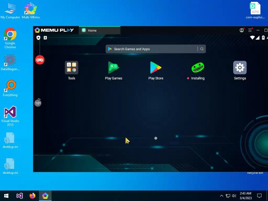Click the magnifier search icon
The height and width of the screenshot is (201, 268).
tap(202, 49)
